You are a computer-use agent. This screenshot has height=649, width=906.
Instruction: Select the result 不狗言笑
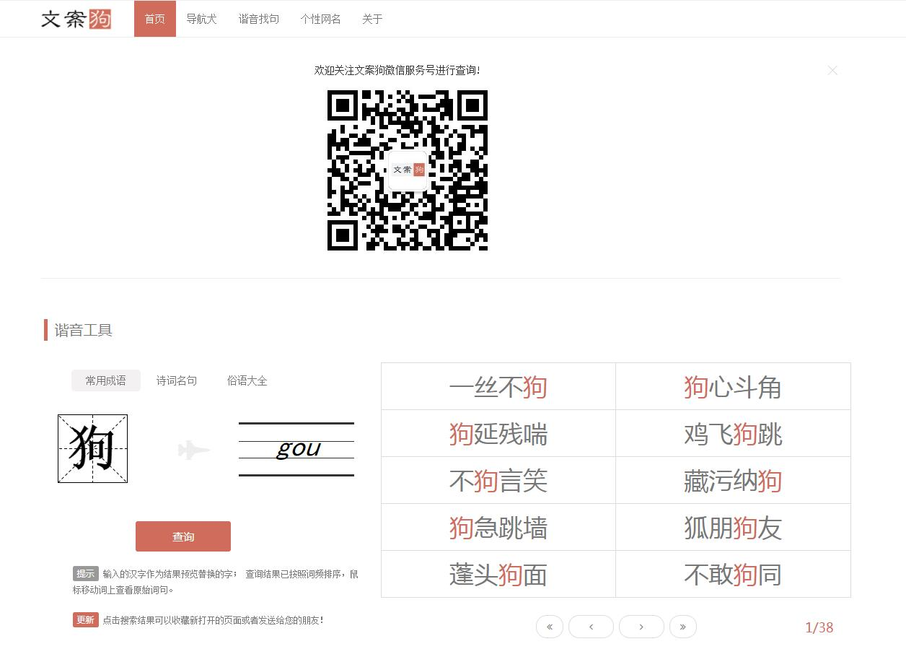498,481
